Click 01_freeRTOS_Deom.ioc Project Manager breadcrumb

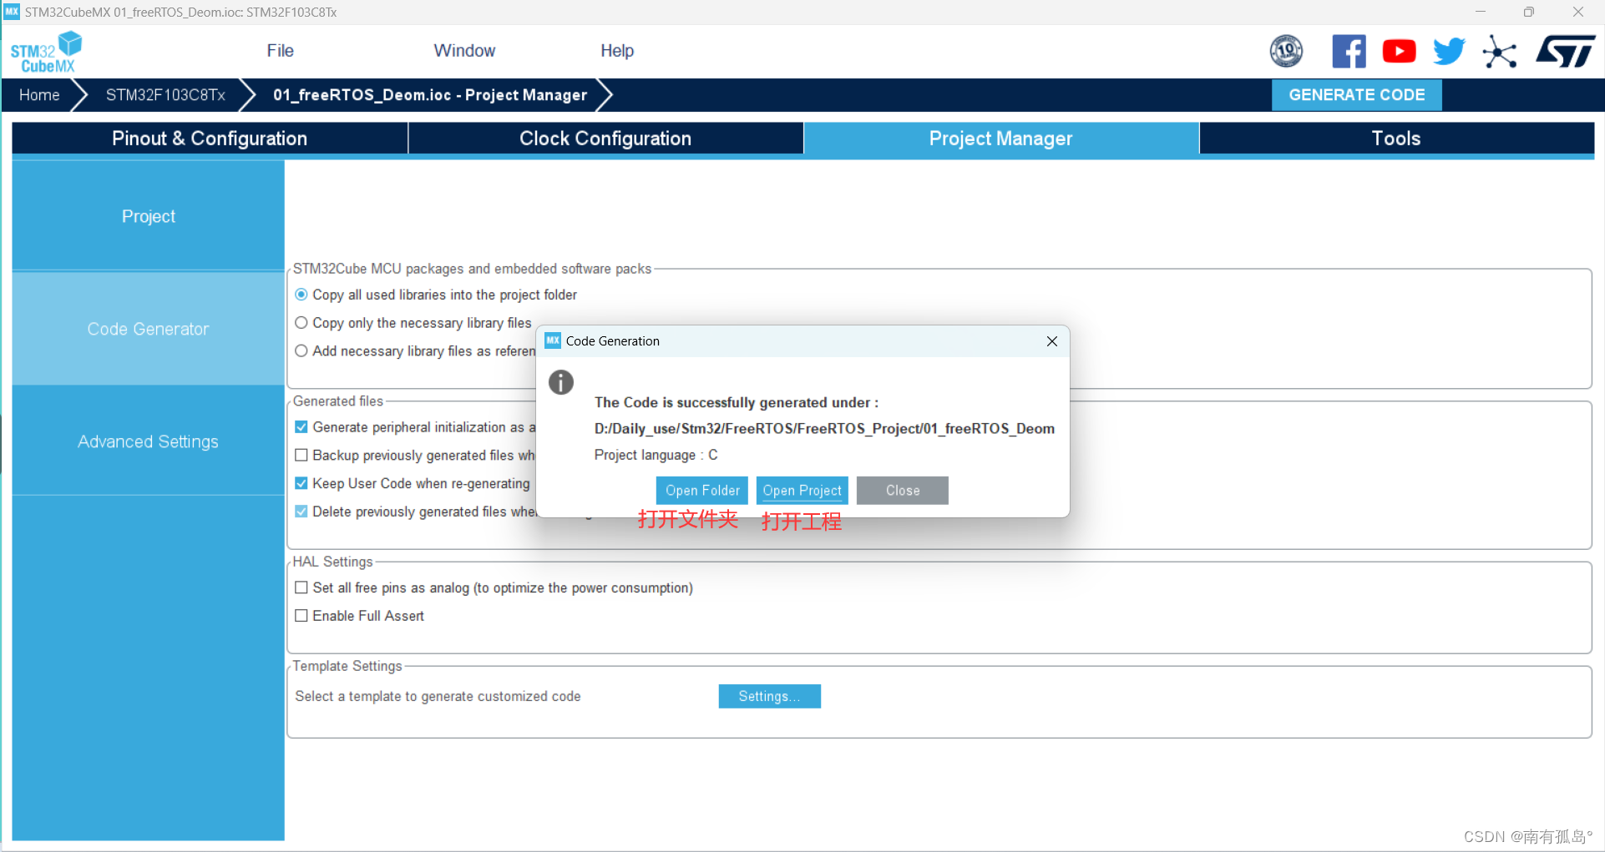(x=430, y=95)
